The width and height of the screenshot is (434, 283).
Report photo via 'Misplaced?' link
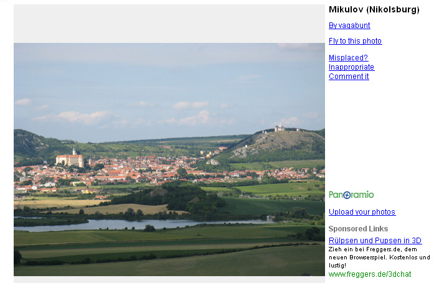coord(348,57)
